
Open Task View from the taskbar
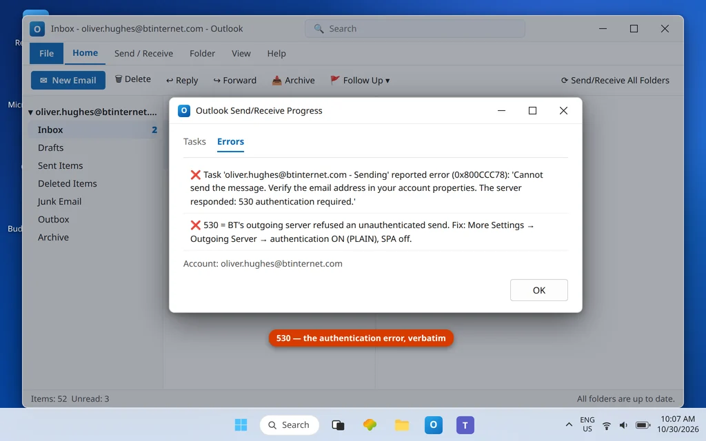(x=338, y=424)
